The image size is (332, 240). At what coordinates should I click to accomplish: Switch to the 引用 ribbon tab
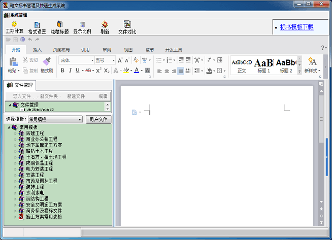[x=85, y=50]
